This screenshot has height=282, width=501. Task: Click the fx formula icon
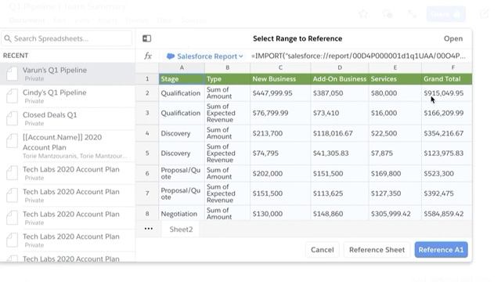[148, 56]
